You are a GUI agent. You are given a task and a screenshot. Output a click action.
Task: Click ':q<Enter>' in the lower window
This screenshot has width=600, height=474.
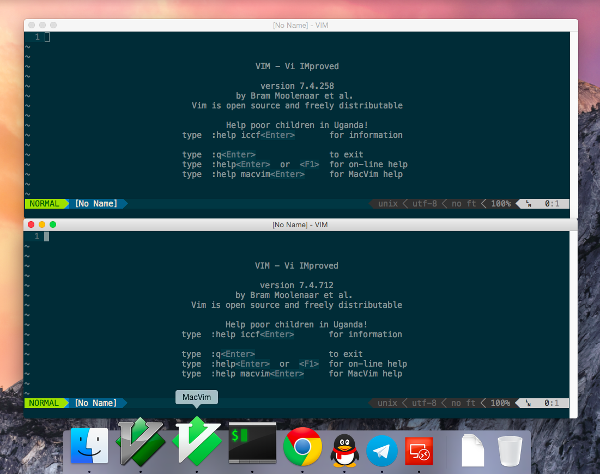[233, 354]
